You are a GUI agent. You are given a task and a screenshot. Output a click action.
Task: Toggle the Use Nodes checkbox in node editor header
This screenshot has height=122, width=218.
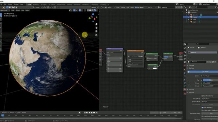point(136,7)
